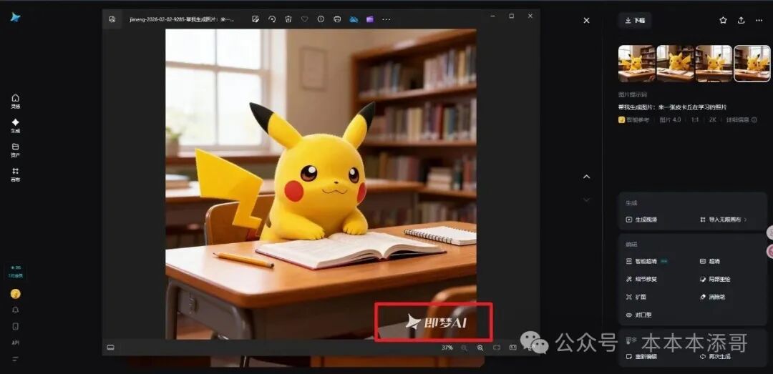Open 生成 in the left sidebar

coord(15,126)
